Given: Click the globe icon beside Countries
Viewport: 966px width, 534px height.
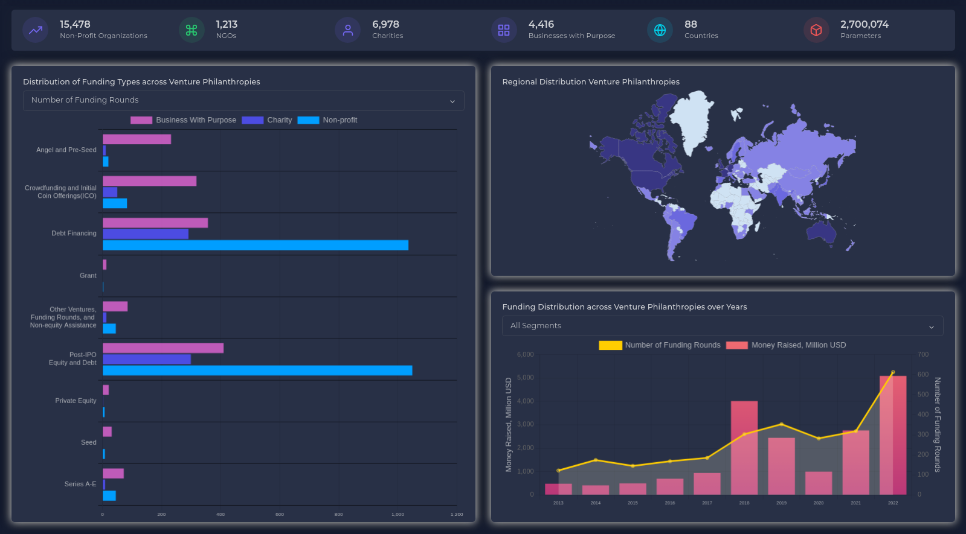Looking at the screenshot, I should [x=660, y=30].
